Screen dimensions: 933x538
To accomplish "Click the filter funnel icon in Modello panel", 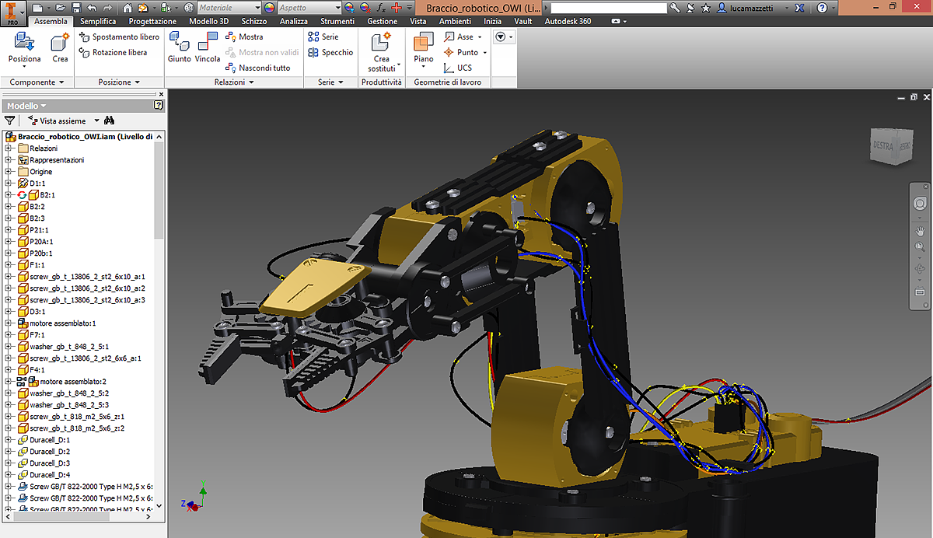I will pyautogui.click(x=9, y=121).
